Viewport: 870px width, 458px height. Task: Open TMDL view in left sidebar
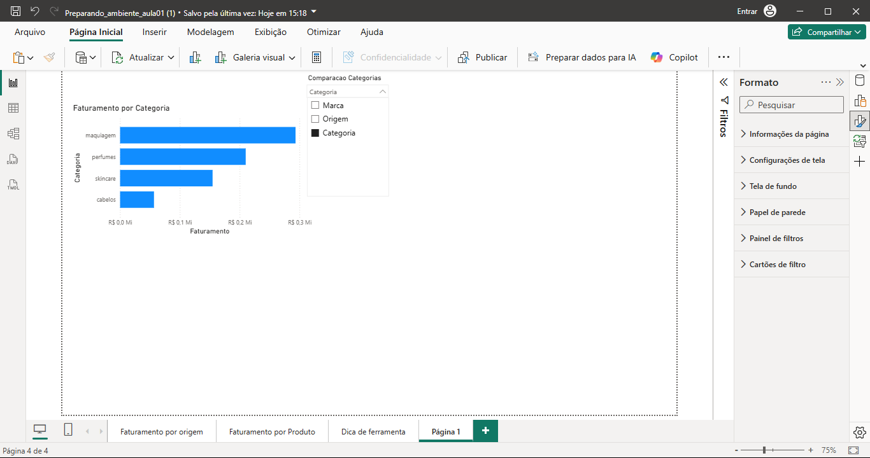(x=13, y=185)
